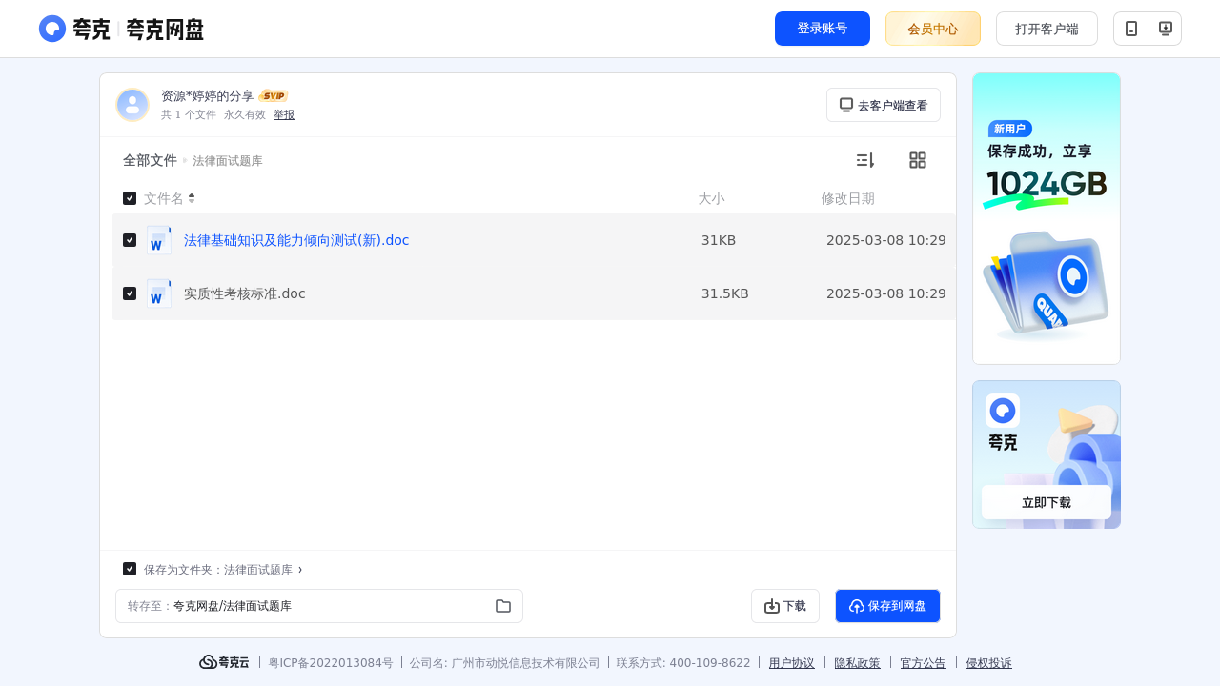
Task: Click the Quark cloud logo in footer
Action: 224,662
